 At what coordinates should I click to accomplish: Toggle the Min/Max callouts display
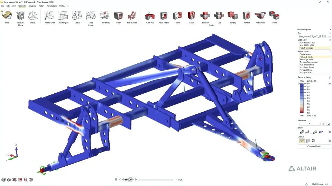click(314, 141)
